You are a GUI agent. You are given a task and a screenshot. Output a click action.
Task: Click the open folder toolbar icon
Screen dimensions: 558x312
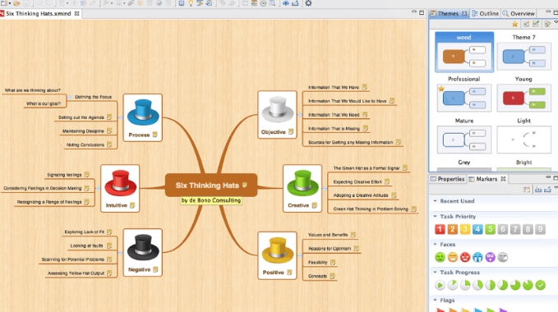(16, 3)
